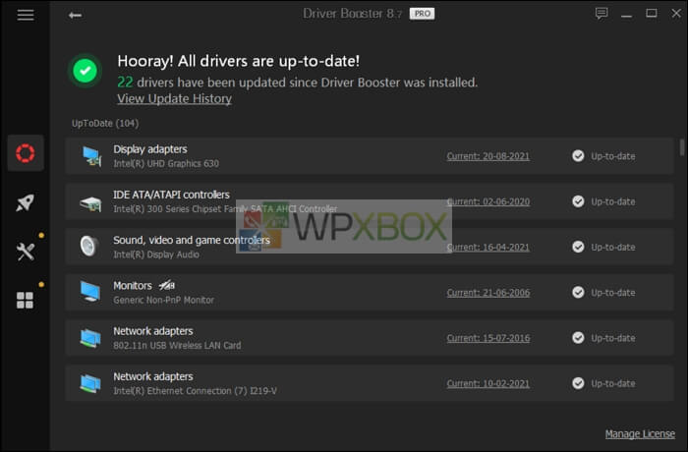Open the Current: 02-06-2020 driver date link
The width and height of the screenshot is (688, 452).
pos(487,201)
